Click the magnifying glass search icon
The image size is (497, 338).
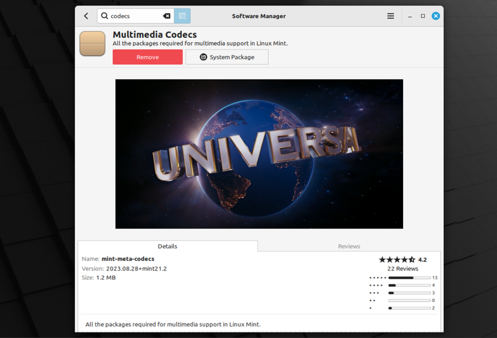click(x=105, y=16)
